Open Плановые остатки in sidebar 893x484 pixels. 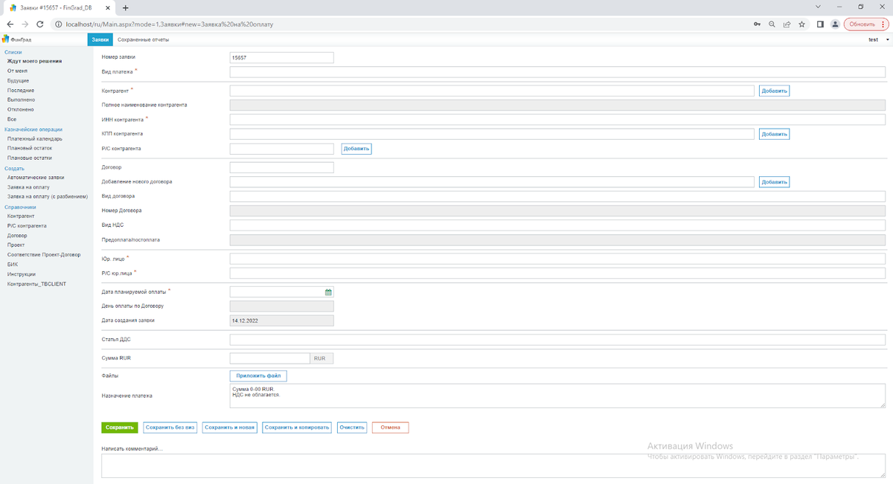tap(30, 158)
